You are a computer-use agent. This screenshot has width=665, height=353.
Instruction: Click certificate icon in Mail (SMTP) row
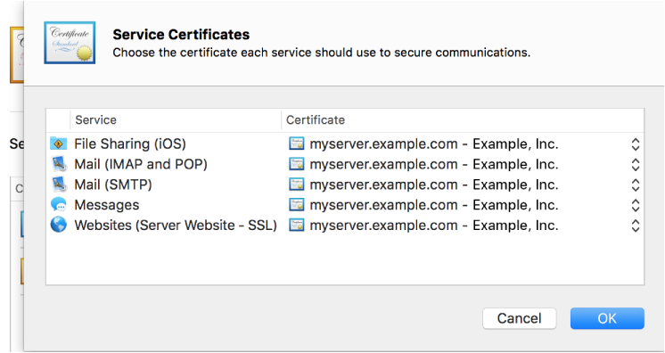coord(297,185)
